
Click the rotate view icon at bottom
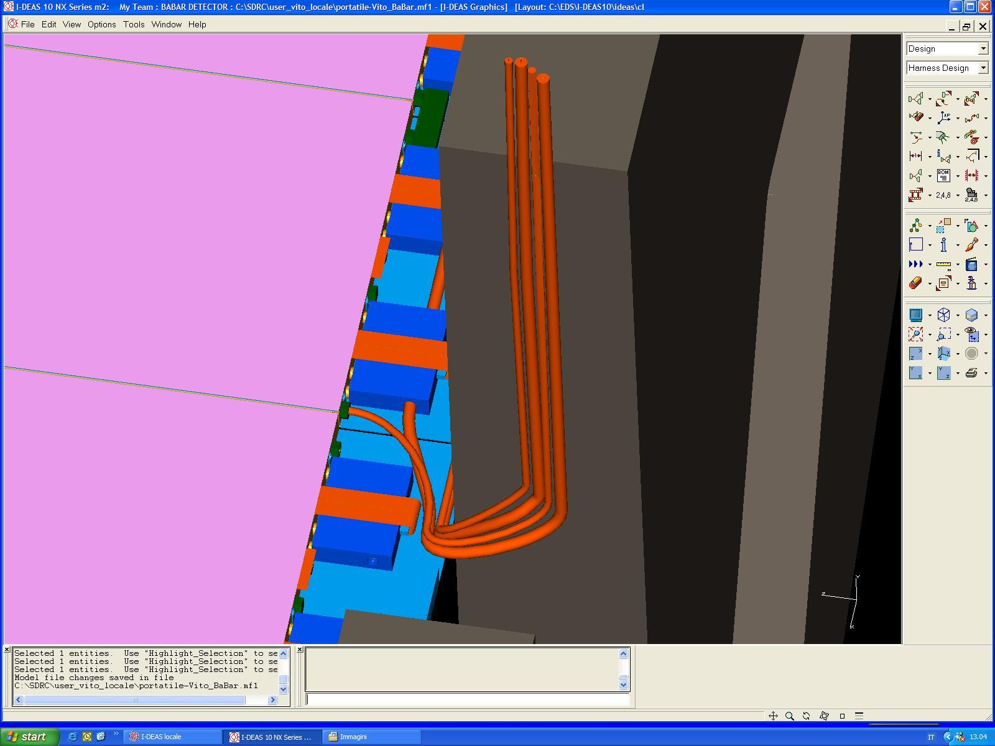(807, 716)
